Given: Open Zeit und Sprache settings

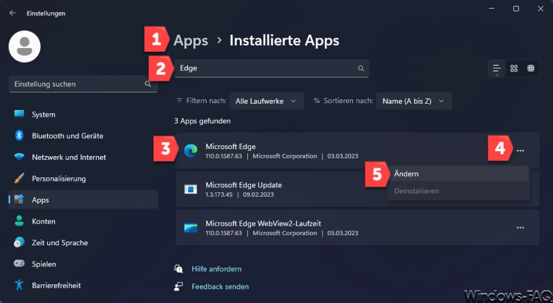Looking at the screenshot, I should tap(83, 243).
